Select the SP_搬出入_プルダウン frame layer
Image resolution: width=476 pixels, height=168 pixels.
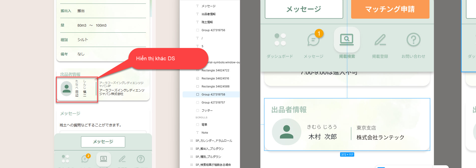coord(209,149)
